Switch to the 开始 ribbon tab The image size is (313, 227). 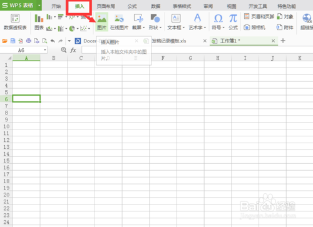point(56,6)
